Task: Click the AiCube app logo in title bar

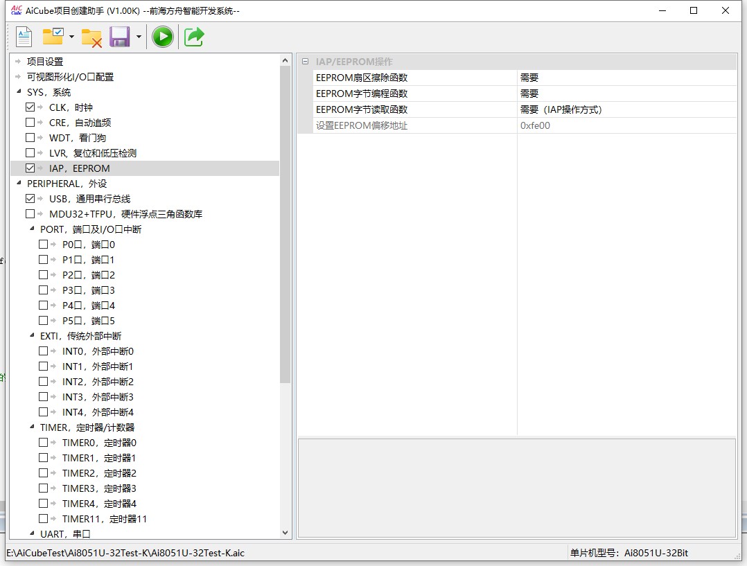Action: (x=16, y=10)
